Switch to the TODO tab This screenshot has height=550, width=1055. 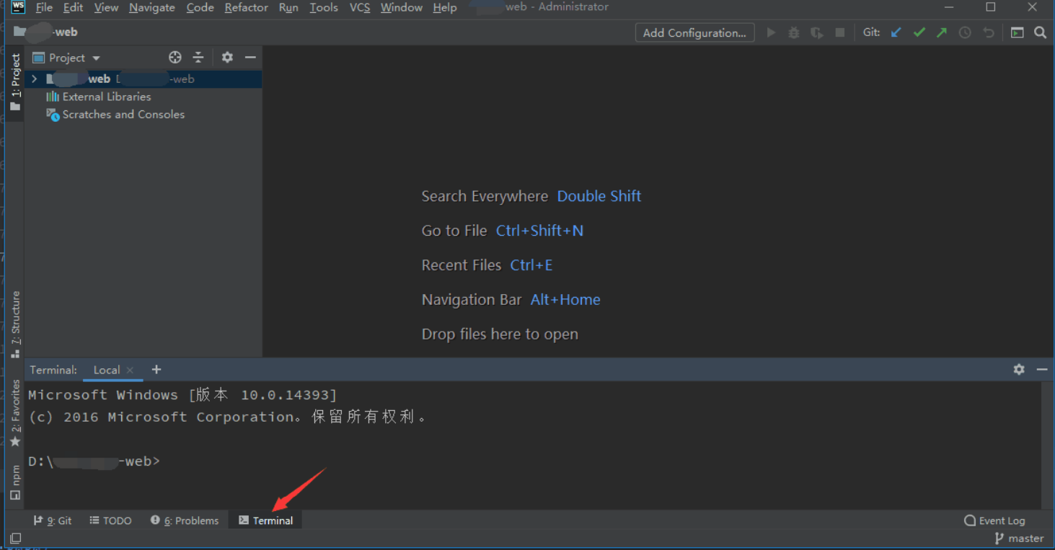click(111, 520)
